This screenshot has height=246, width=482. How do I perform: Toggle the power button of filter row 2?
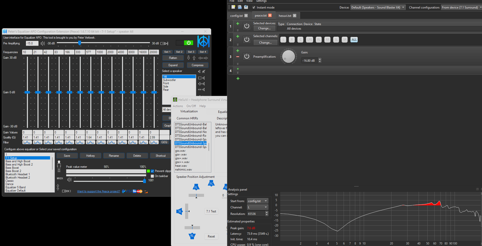coord(247,39)
